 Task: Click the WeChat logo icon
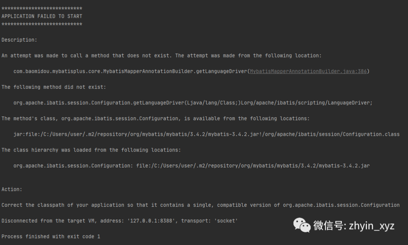pos(302,225)
